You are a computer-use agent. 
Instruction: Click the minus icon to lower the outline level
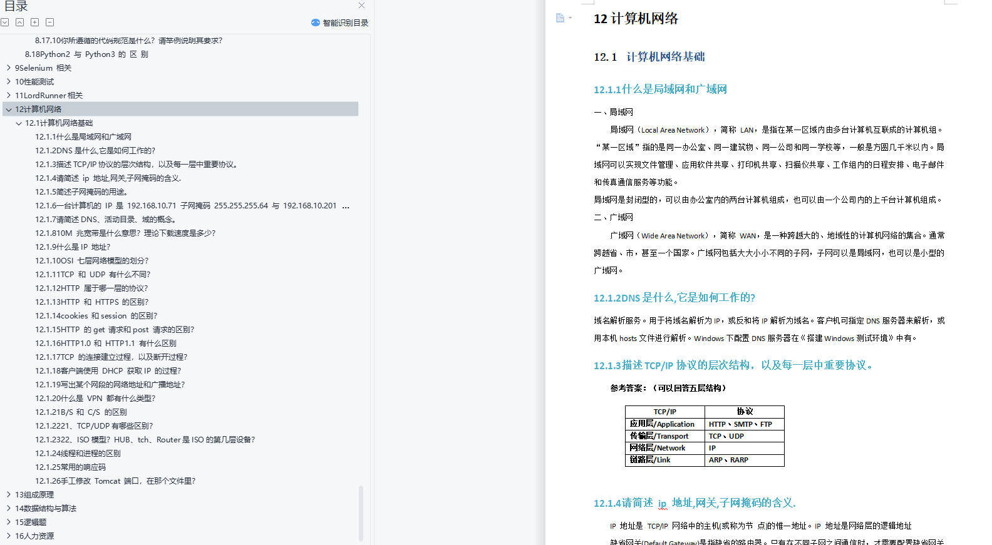coord(50,23)
